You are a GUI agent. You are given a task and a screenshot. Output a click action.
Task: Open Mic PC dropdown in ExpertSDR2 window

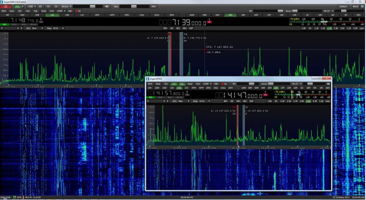click(301, 84)
